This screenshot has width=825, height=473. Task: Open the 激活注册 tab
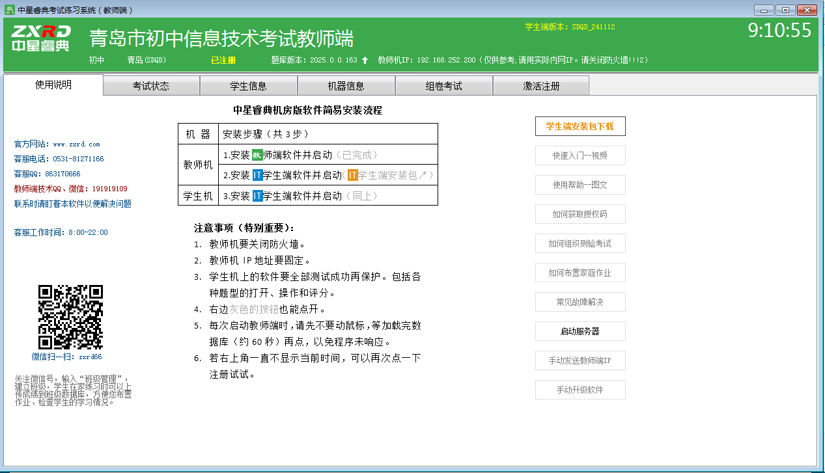click(x=541, y=86)
